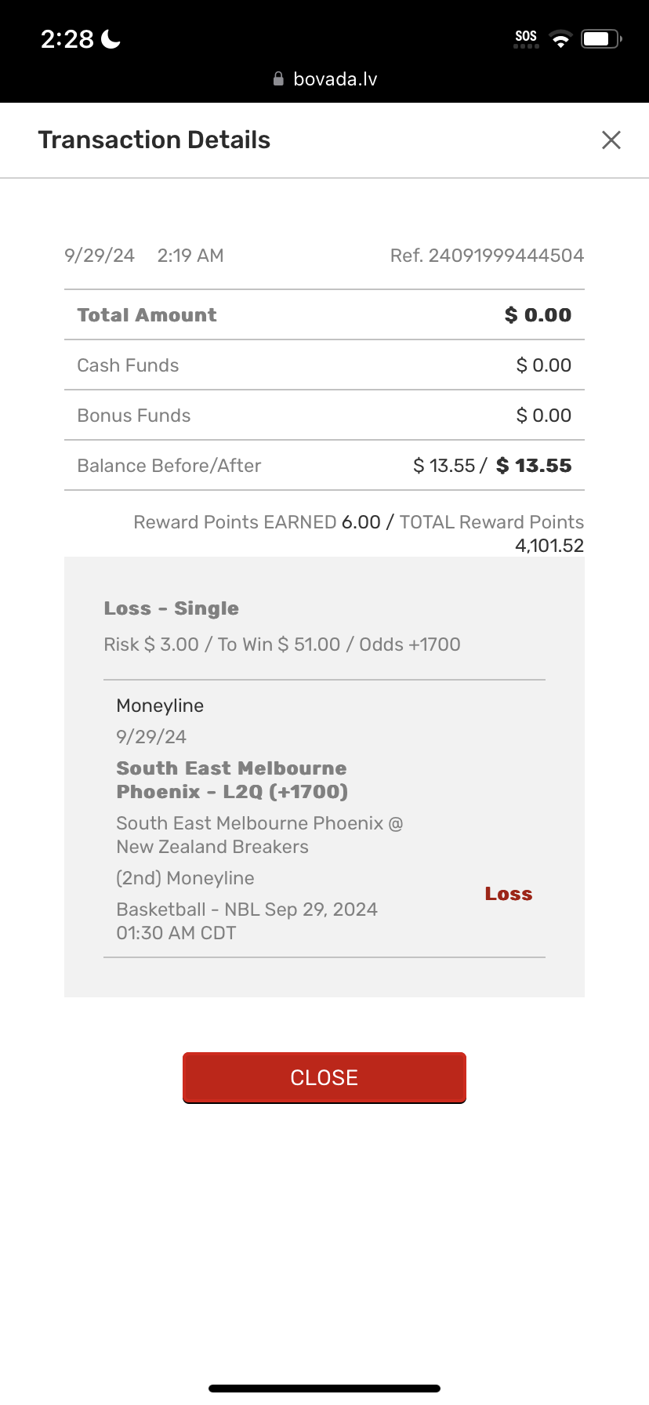Tap the red Loss result label
The width and height of the screenshot is (649, 1405).
point(508,894)
